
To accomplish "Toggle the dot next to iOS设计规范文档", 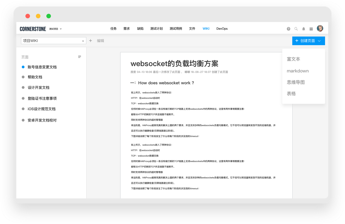I will (x=24, y=109).
